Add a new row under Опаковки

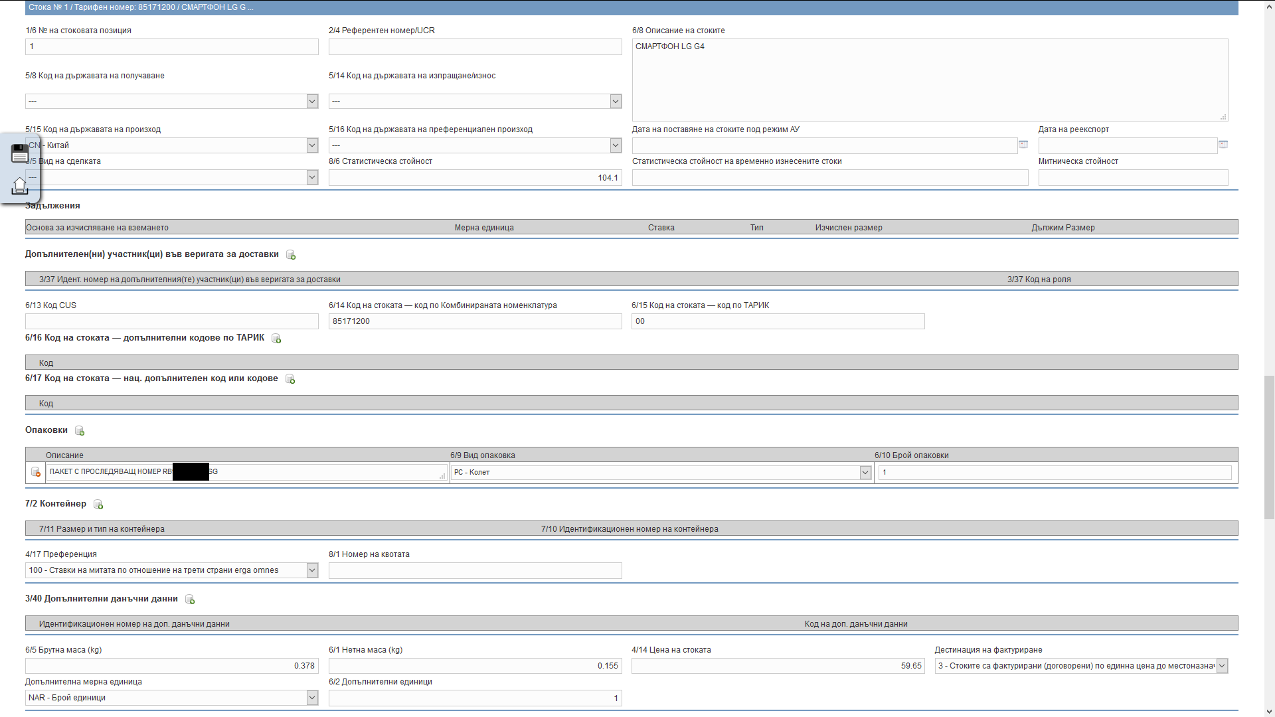pyautogui.click(x=80, y=431)
